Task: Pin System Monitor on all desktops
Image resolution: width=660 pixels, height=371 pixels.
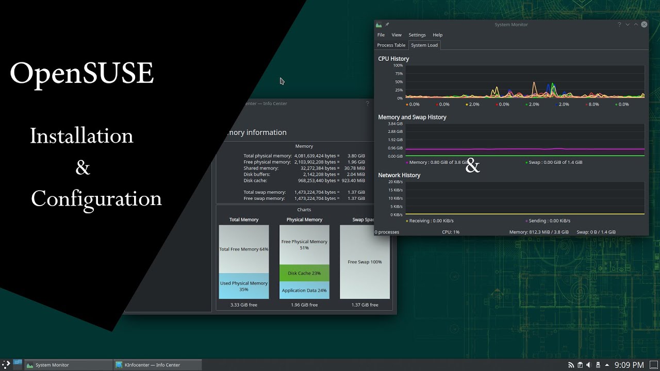Action: [387, 24]
